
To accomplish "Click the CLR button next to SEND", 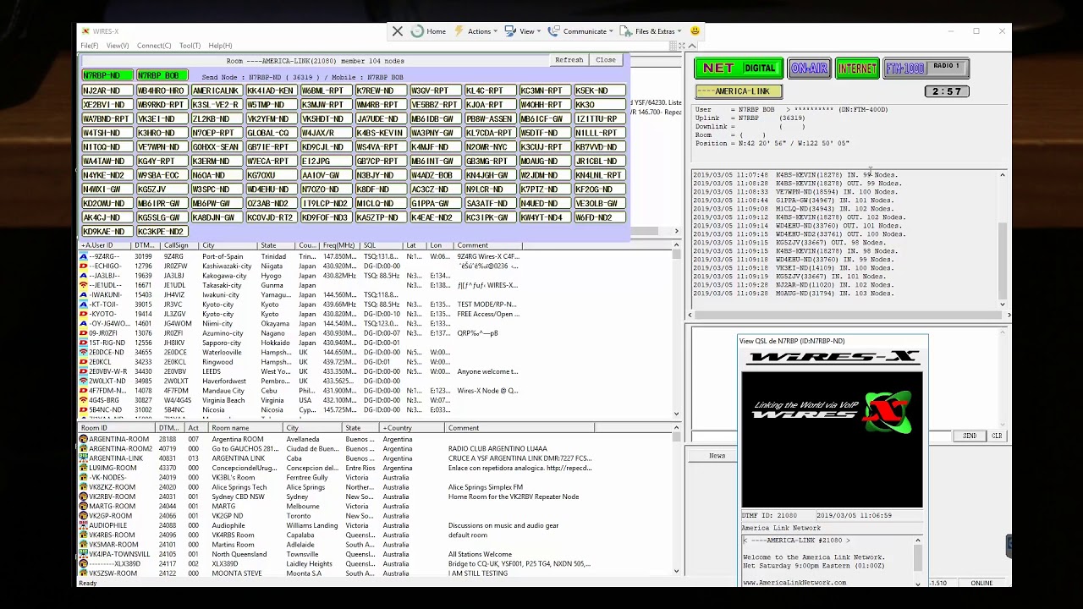I will click(x=997, y=436).
